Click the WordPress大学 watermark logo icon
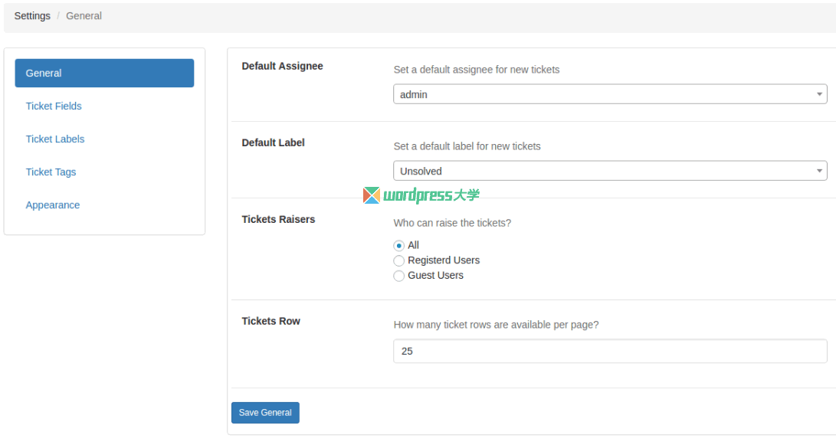 click(x=372, y=195)
